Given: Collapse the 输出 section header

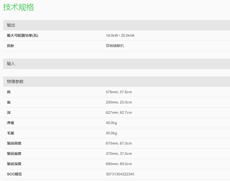Looking at the screenshot, I should tap(11, 25).
